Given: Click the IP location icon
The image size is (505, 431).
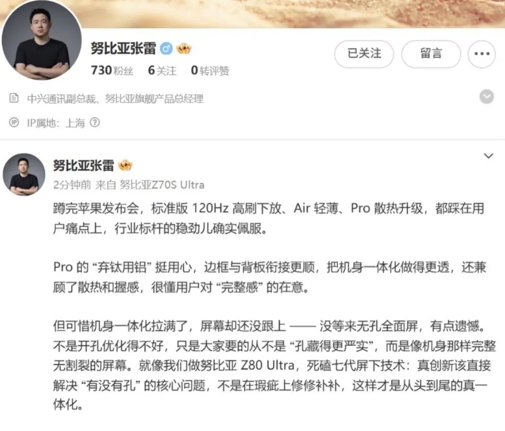Looking at the screenshot, I should coord(14,123).
